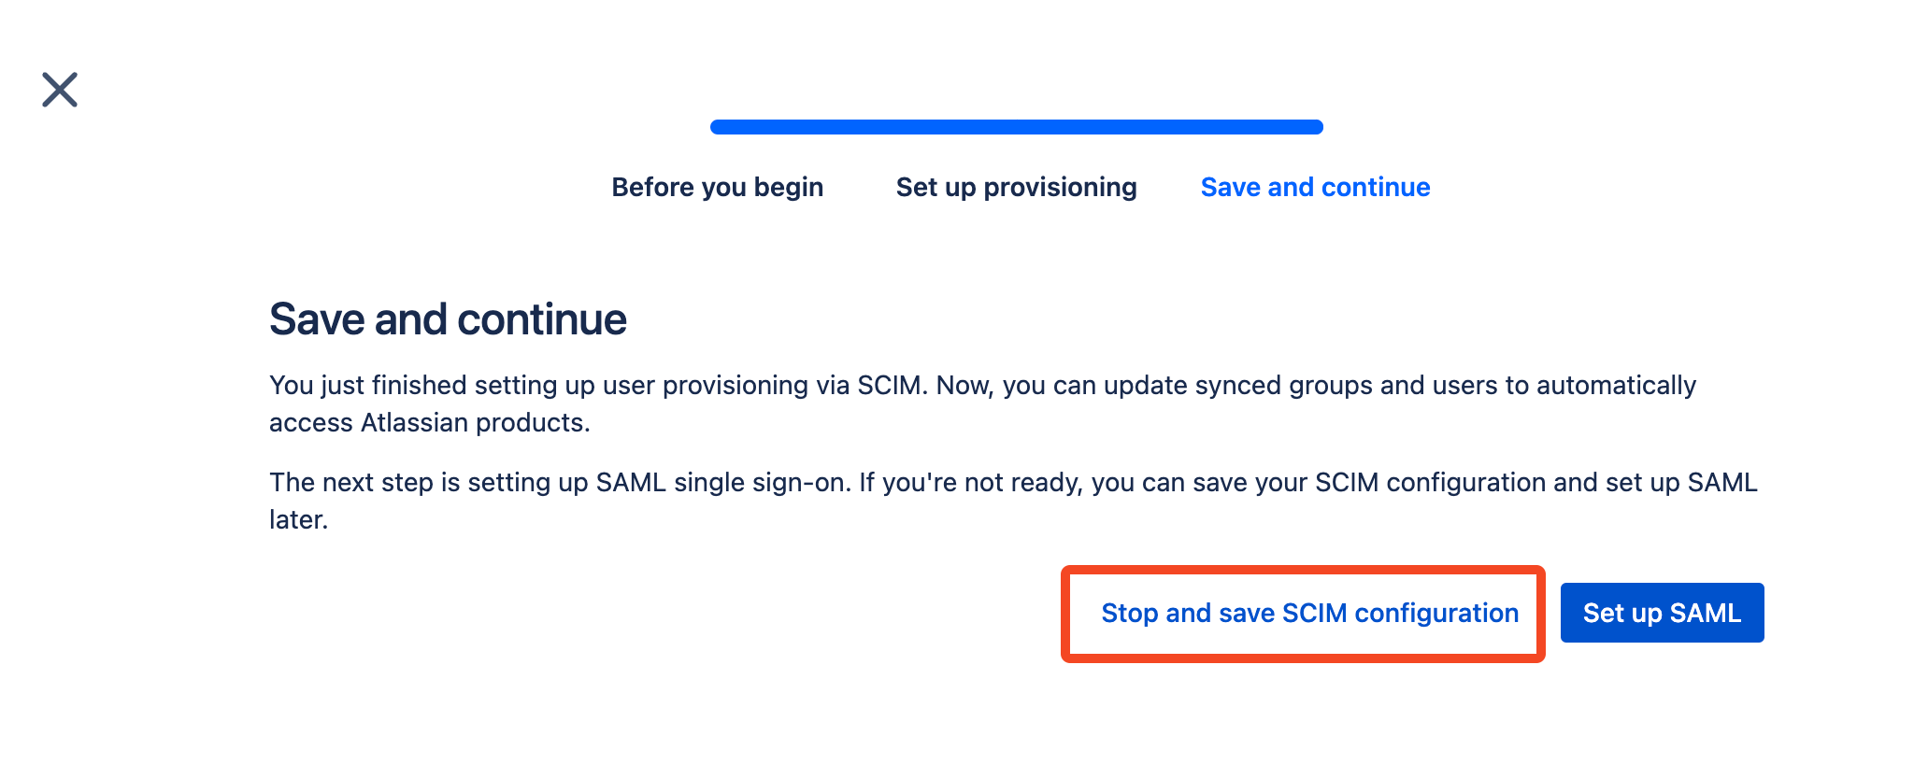This screenshot has height=778, width=1914.
Task: Click the paragraph starting with The next step
Action: coord(1013,501)
